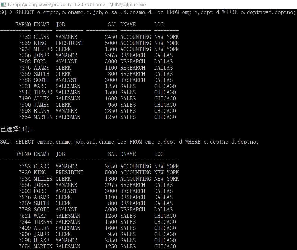Click WARD in the first result table

pyautogui.click(x=40, y=86)
